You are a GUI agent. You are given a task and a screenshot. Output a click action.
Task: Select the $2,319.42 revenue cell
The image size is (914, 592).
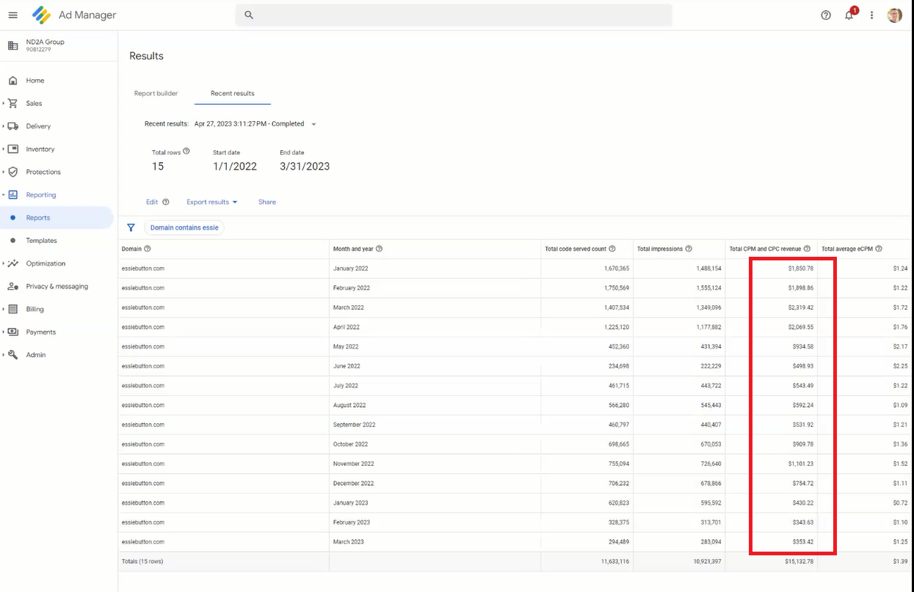(772, 307)
